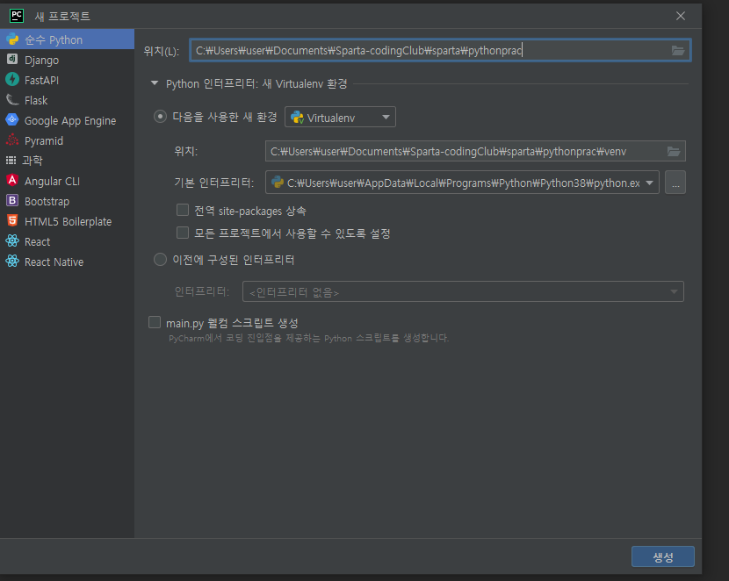This screenshot has width=729, height=581.
Task: Click python icon in 기본 인터프리터 field
Action: click(x=278, y=182)
